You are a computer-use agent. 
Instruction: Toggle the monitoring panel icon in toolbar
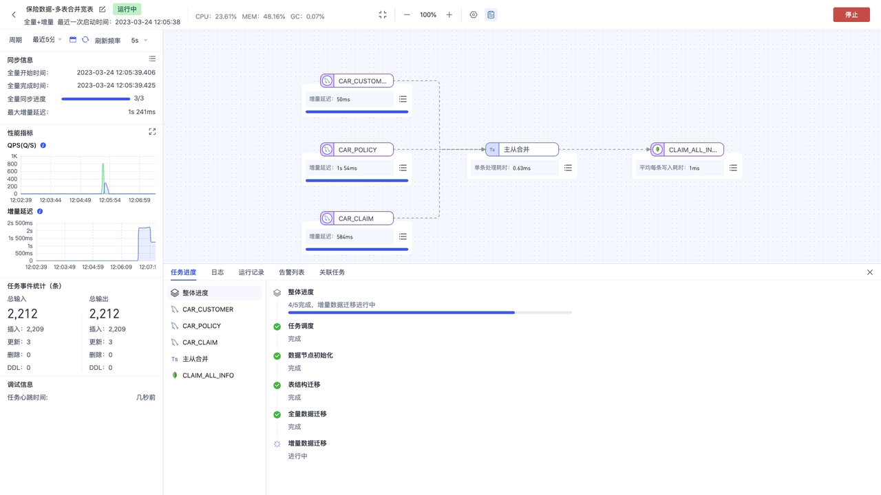coord(491,14)
